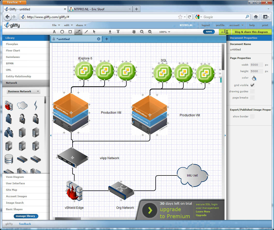Pick the cloud shape in library
The height and width of the screenshot is (230, 274).
22,105
